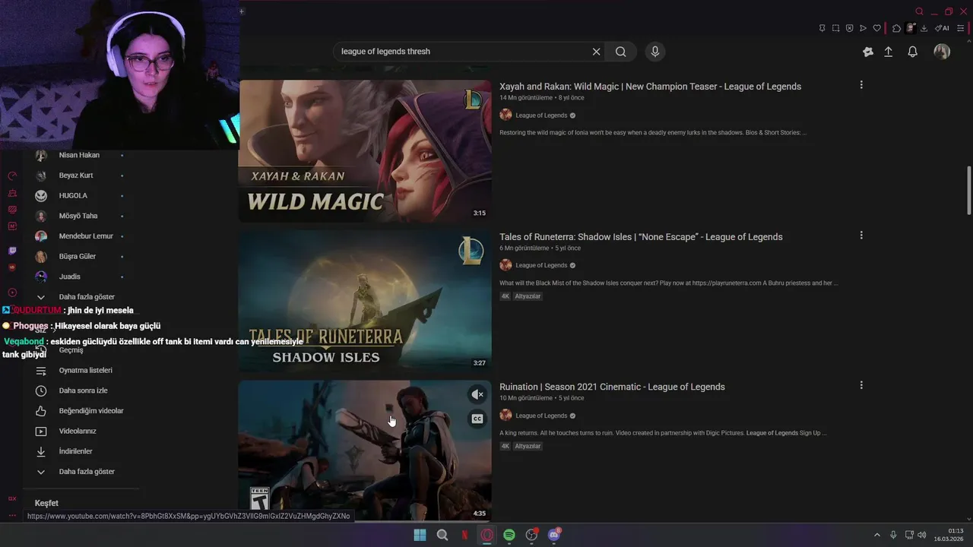The height and width of the screenshot is (547, 973).
Task: Open Xayah and Rakan: Wild Magic video title
Action: [650, 87]
